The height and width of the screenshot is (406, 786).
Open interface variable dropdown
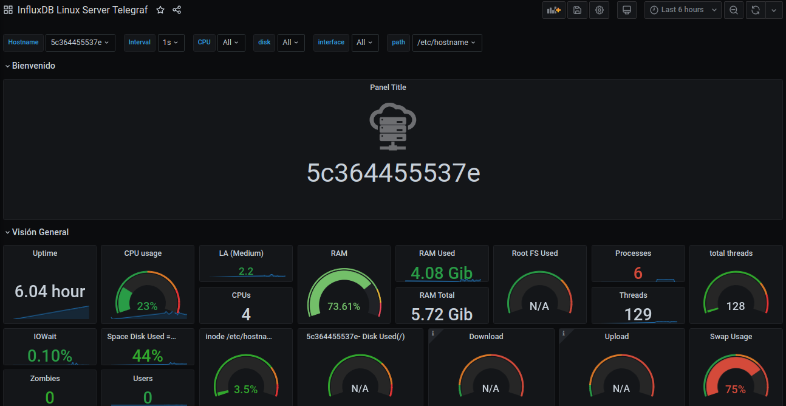tap(365, 43)
